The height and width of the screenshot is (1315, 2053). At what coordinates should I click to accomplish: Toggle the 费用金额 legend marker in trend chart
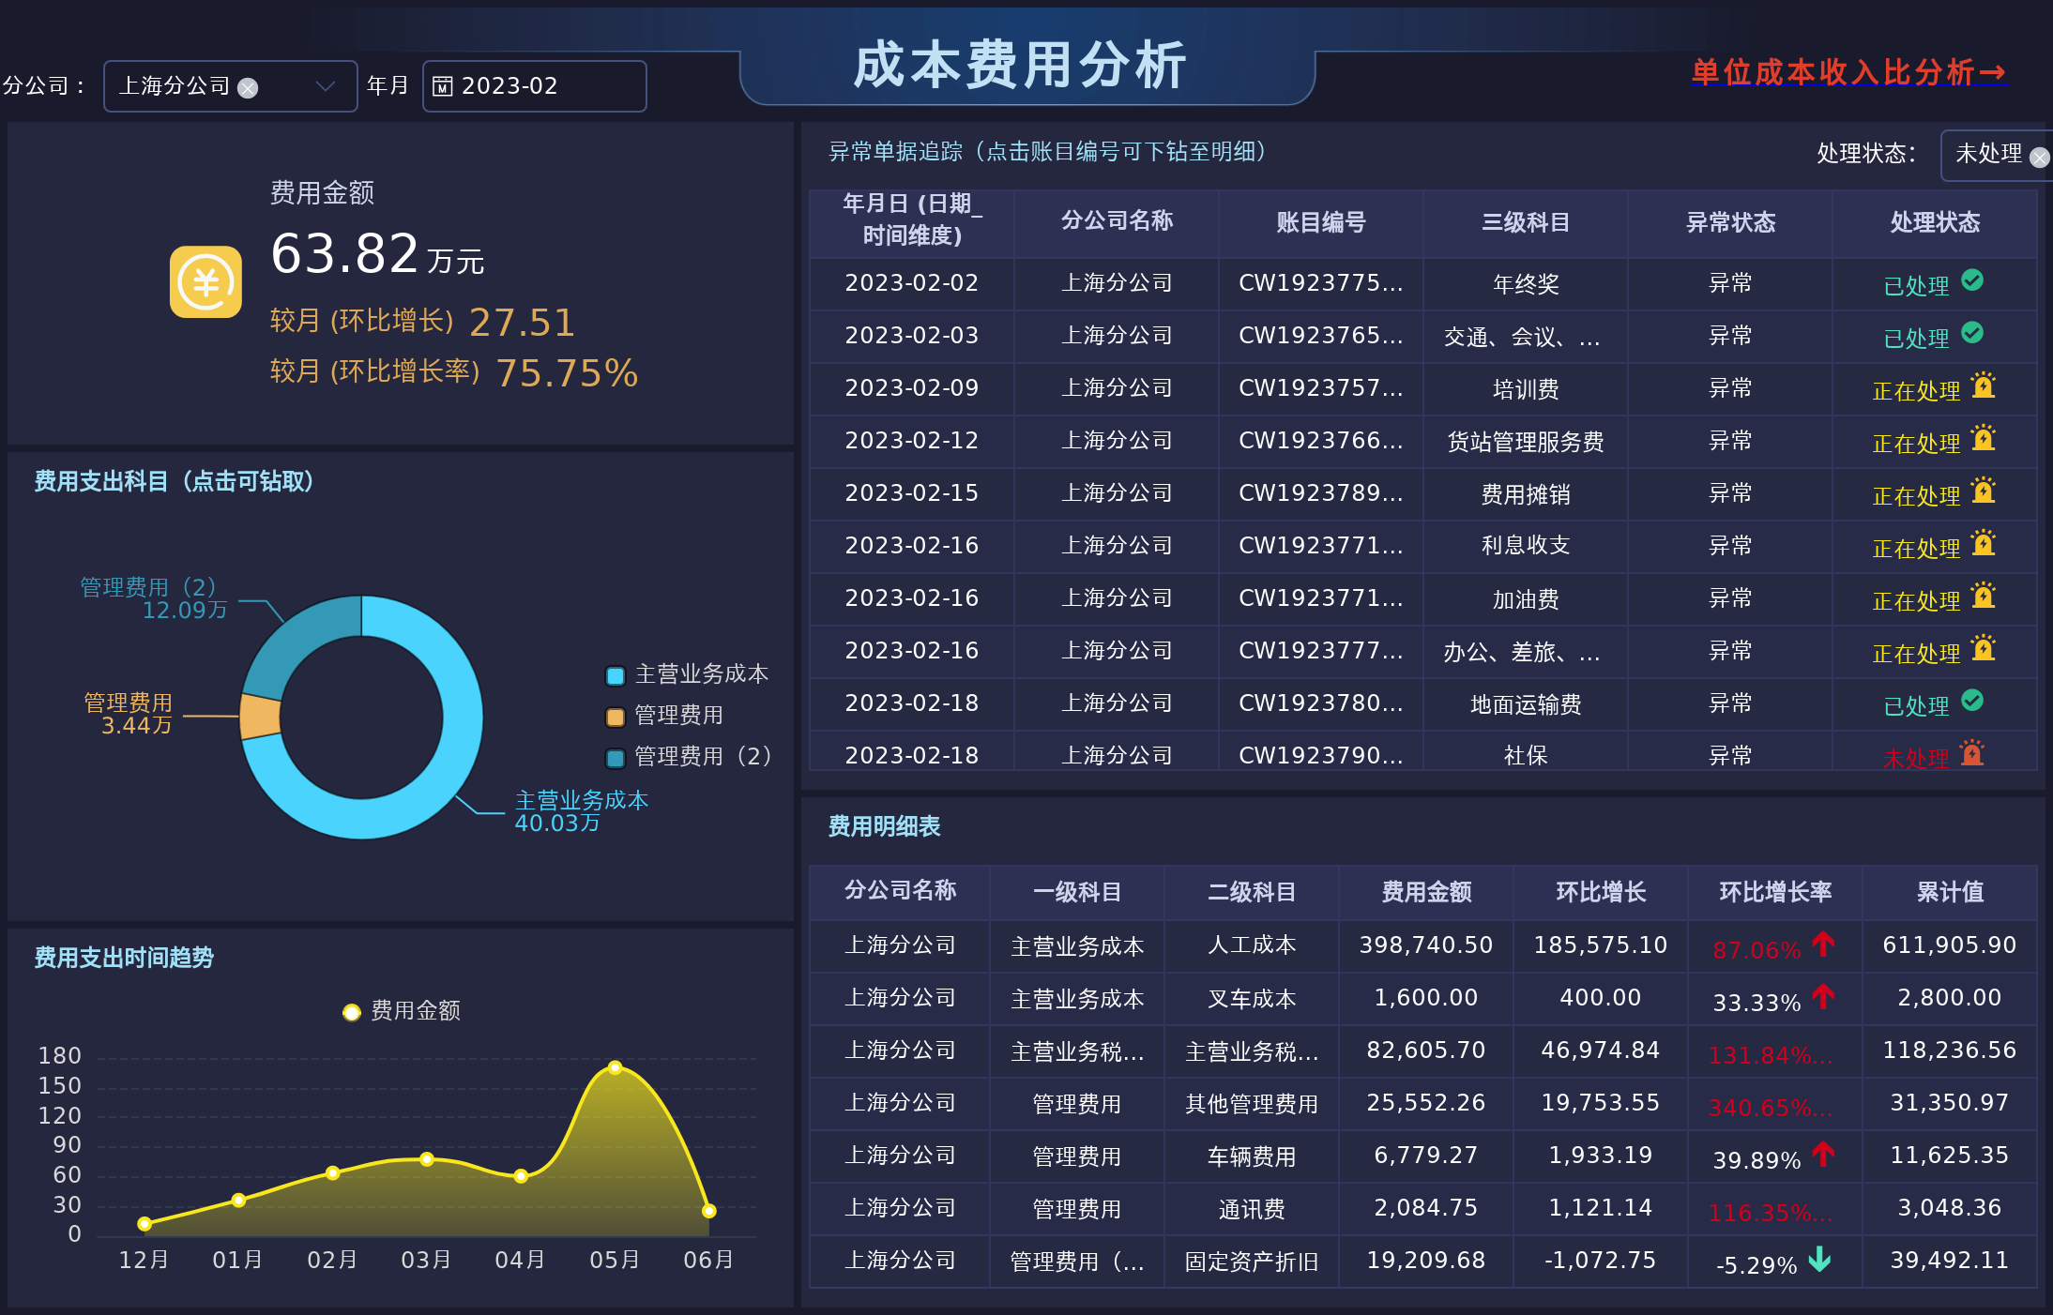pyautogui.click(x=352, y=1012)
